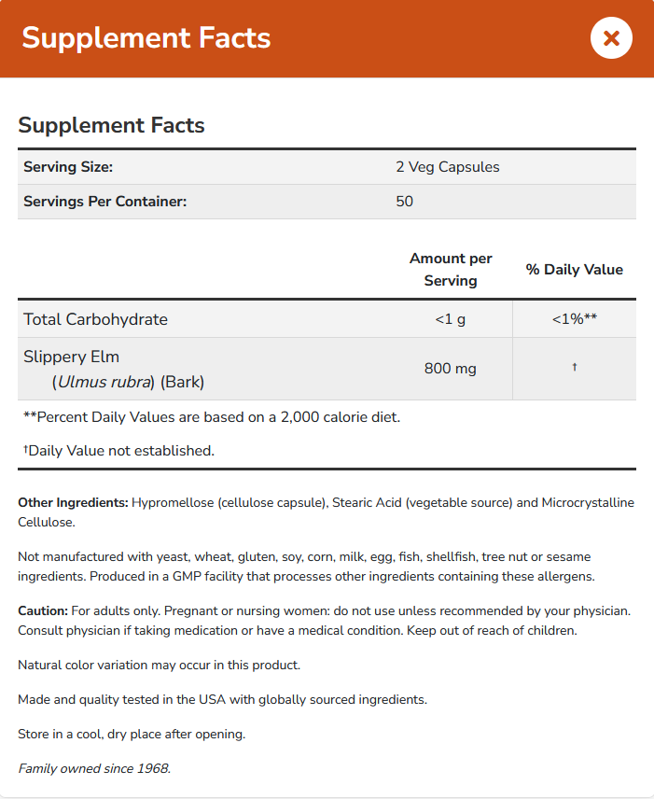The height and width of the screenshot is (799, 654).
Task: Click the servings value "50"
Action: click(404, 201)
